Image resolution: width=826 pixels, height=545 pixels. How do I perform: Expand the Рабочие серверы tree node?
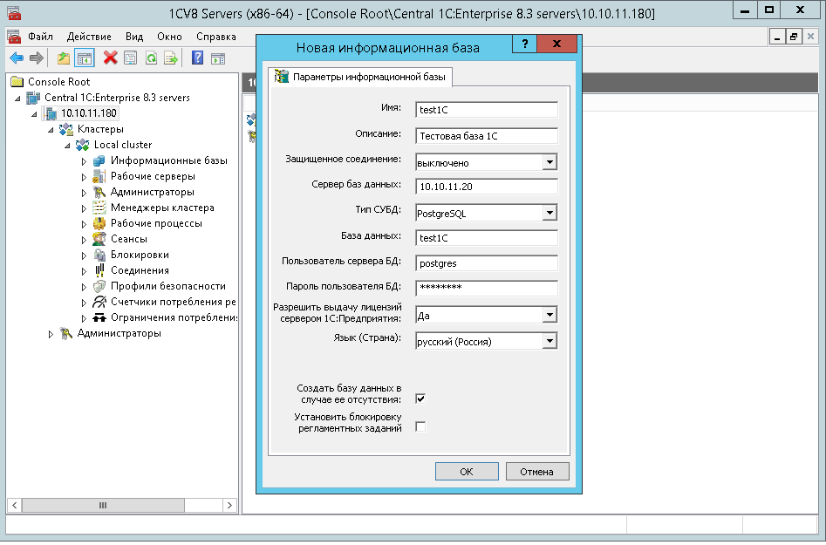pos(84,176)
